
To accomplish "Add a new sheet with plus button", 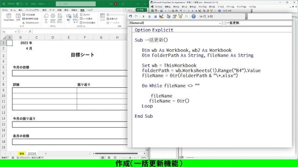I will tap(46, 154).
